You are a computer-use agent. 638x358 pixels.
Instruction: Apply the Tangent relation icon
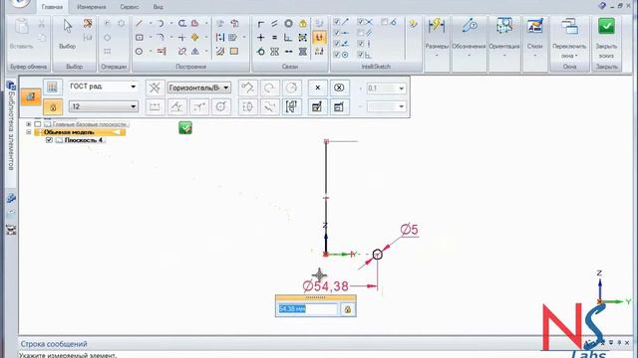point(261,52)
